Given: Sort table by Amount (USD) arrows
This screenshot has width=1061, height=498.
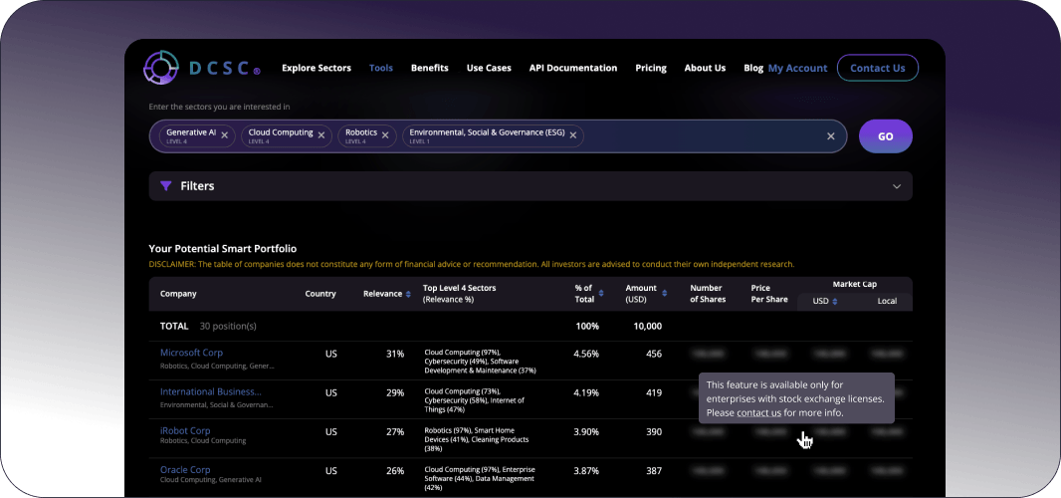Looking at the screenshot, I should [665, 294].
